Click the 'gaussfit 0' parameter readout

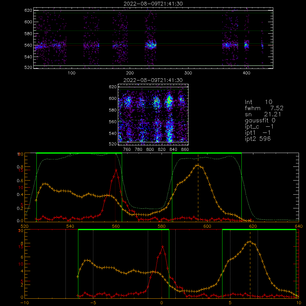260,121
